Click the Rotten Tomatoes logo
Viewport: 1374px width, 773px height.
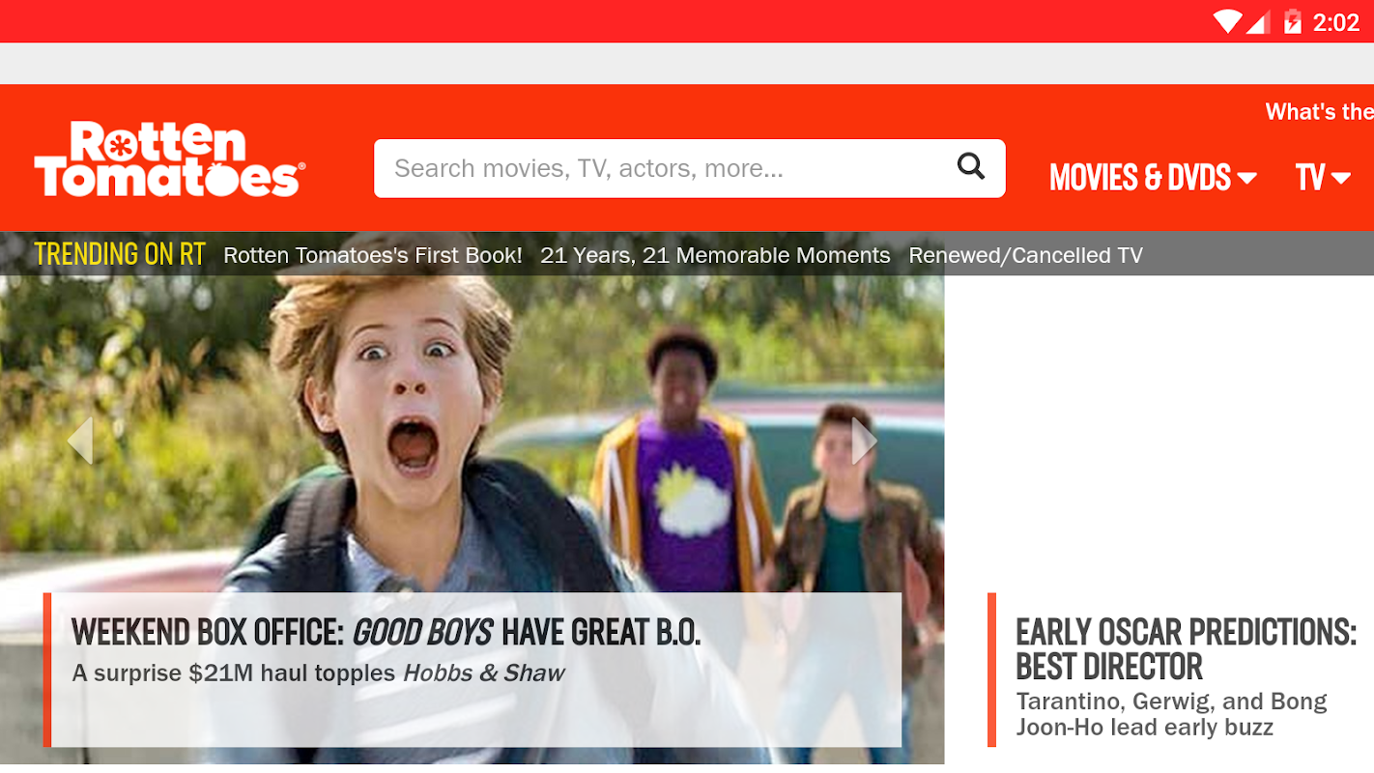(170, 159)
